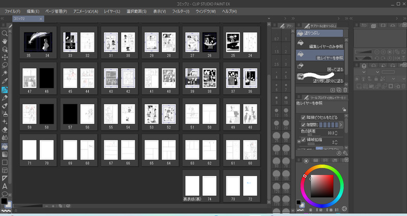The height and width of the screenshot is (216, 407).
Task: Open the document tab list dropdown
Action: click(x=269, y=18)
